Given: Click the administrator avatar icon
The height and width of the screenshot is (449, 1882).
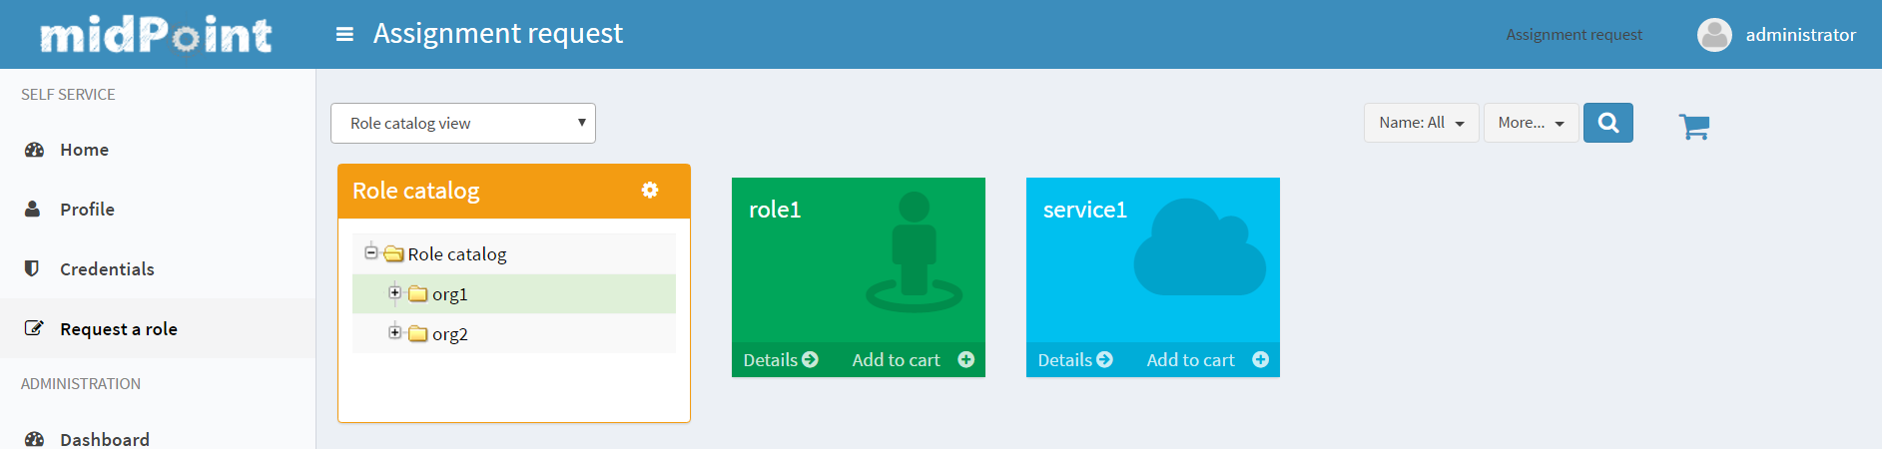Looking at the screenshot, I should pyautogui.click(x=1714, y=35).
